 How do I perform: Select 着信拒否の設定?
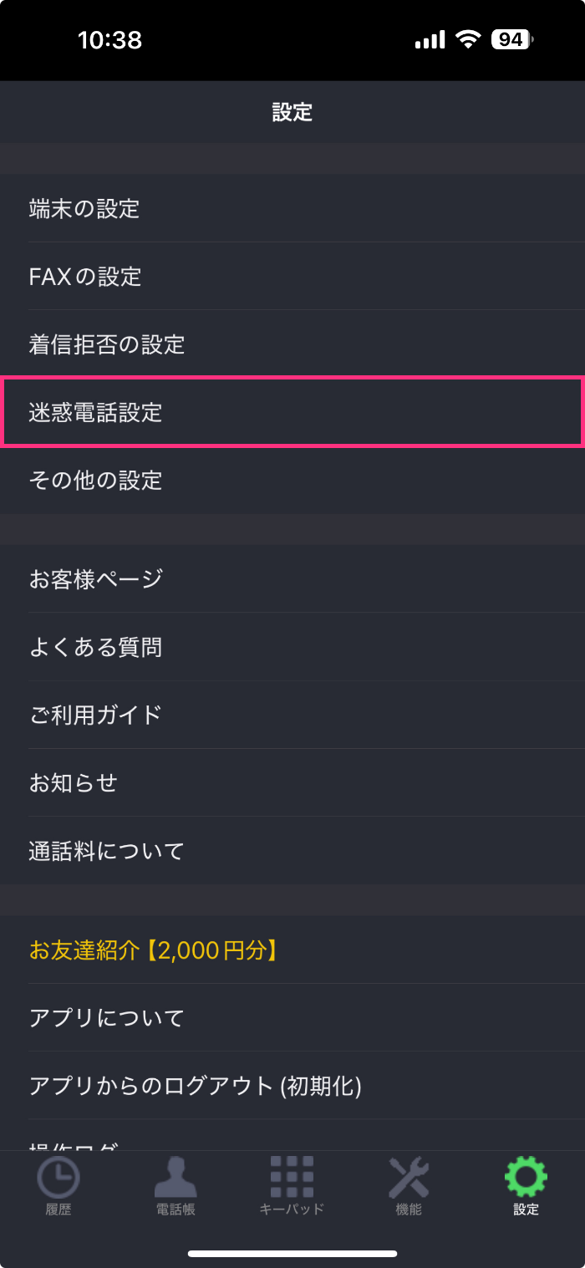292,344
